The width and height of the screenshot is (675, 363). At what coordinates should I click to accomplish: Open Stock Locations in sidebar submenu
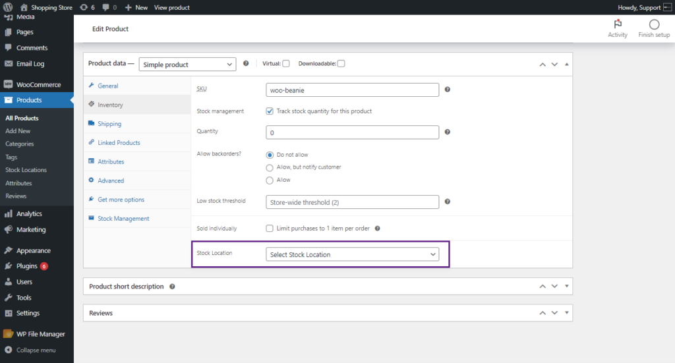(26, 170)
